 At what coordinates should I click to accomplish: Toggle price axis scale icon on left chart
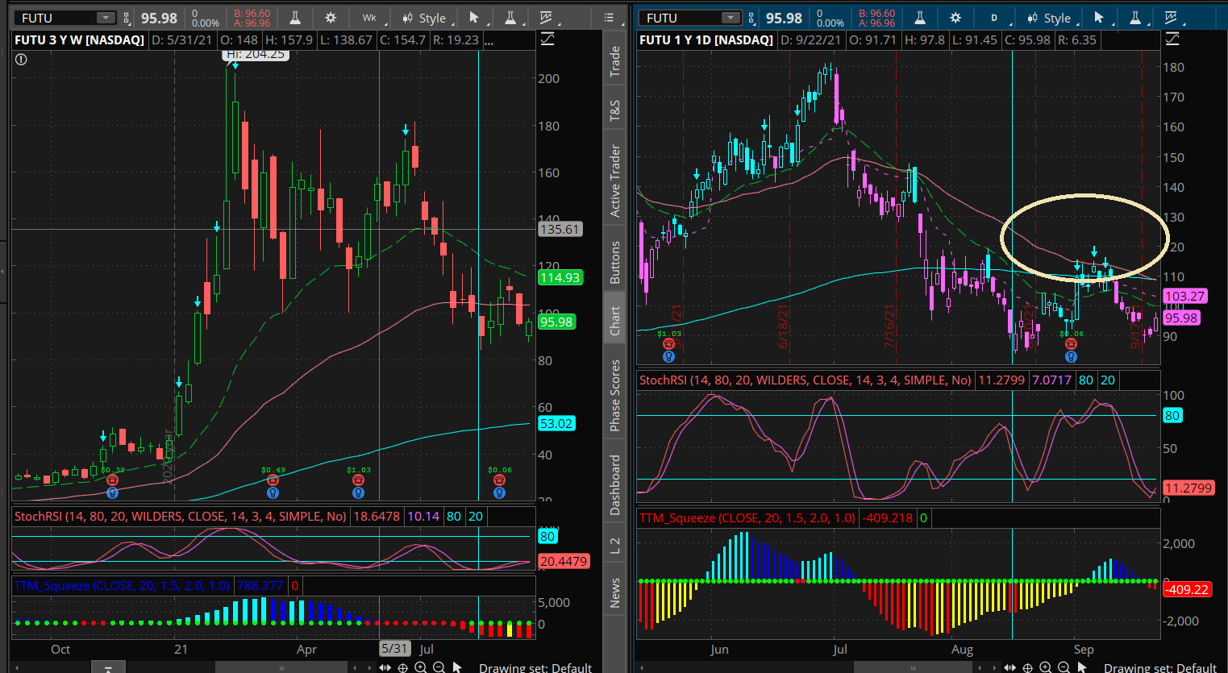click(547, 39)
